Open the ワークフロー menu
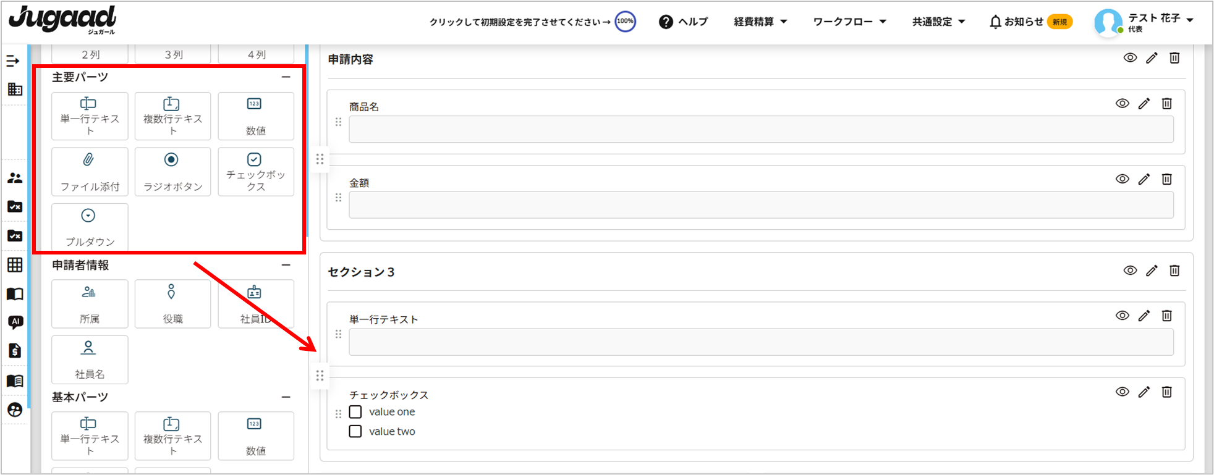1214x475 pixels. click(x=849, y=22)
